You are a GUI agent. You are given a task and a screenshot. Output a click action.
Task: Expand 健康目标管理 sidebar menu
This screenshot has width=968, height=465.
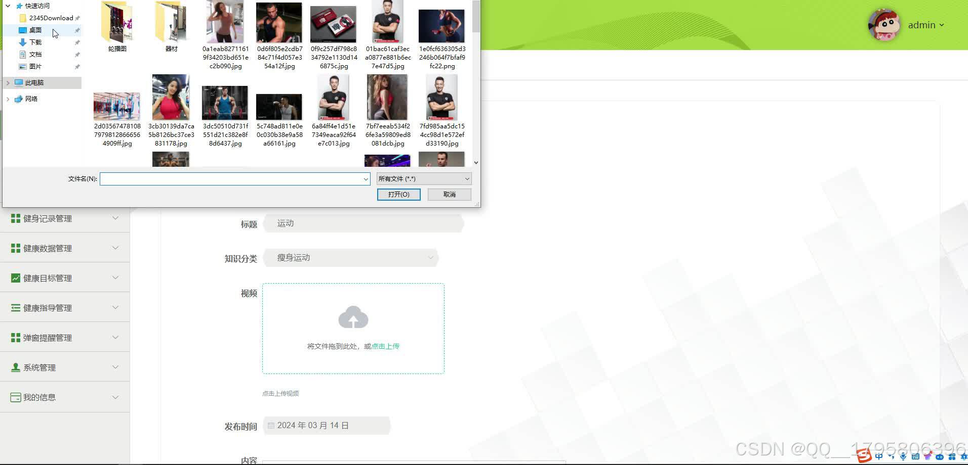[x=65, y=278]
